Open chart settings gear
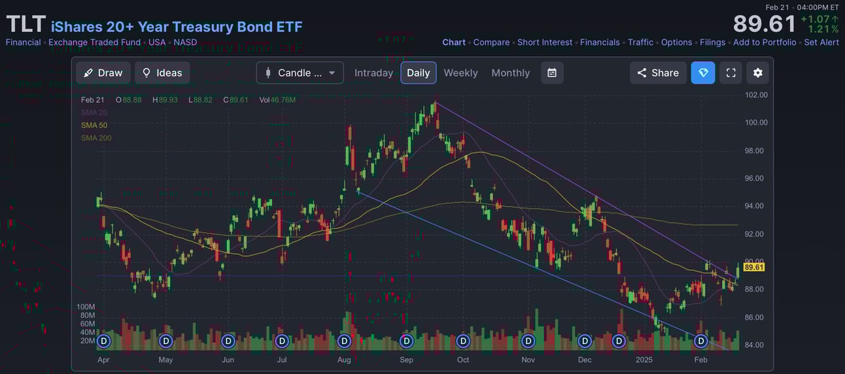 pos(758,73)
